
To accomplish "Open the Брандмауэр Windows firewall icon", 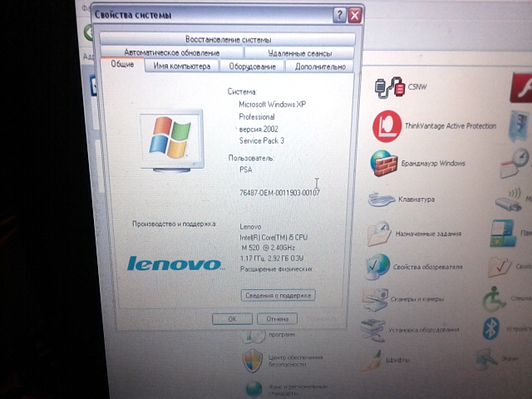I will point(384,164).
